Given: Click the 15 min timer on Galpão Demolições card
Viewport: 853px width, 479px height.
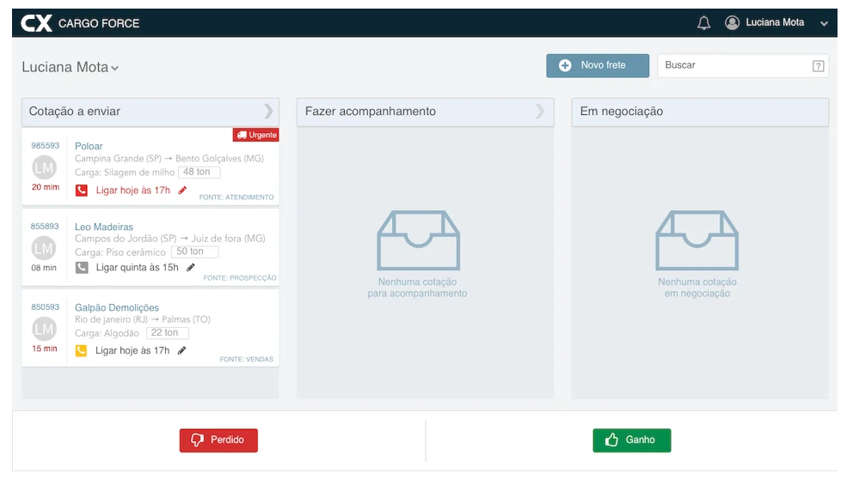Looking at the screenshot, I should 45,349.
